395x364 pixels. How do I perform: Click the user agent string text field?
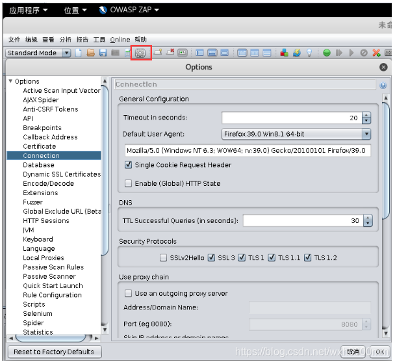click(x=248, y=151)
